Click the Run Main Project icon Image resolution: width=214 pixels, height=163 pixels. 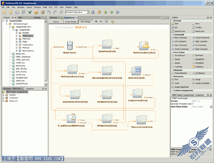[x=105, y=12]
